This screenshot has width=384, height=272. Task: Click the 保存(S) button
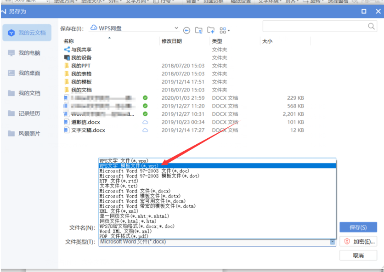(358, 227)
